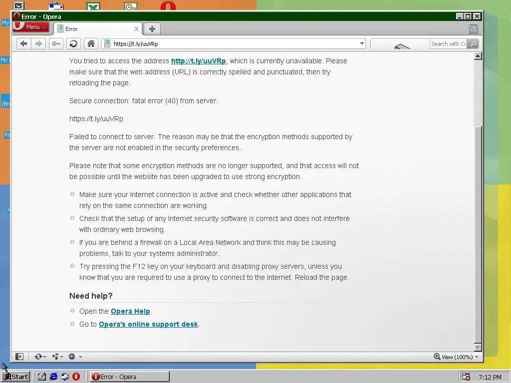Click the page badge icon in address bar

tap(107, 44)
